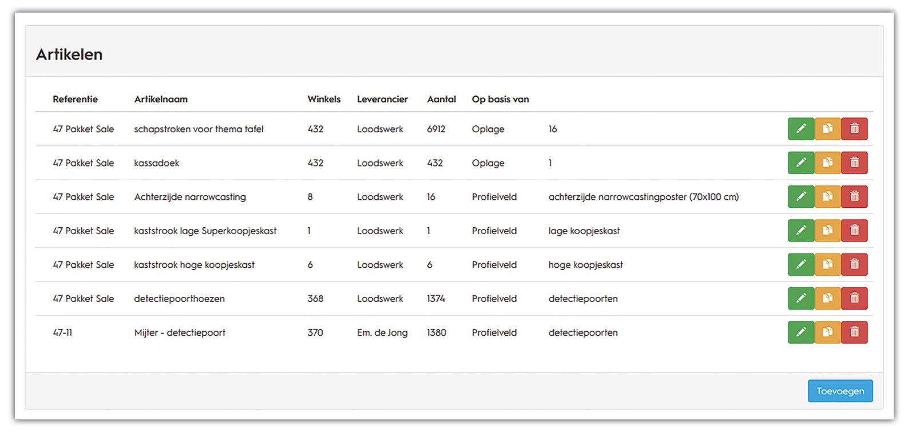Edit the Achterzijde narrowcasting row
Screen dimensions: 908x432
click(x=801, y=197)
